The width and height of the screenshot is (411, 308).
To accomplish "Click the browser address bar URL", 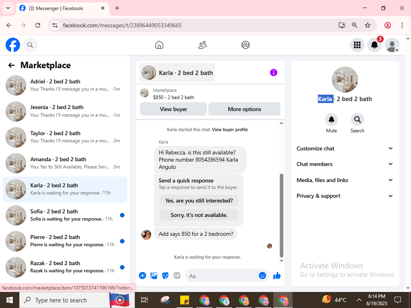I will pyautogui.click(x=122, y=25).
